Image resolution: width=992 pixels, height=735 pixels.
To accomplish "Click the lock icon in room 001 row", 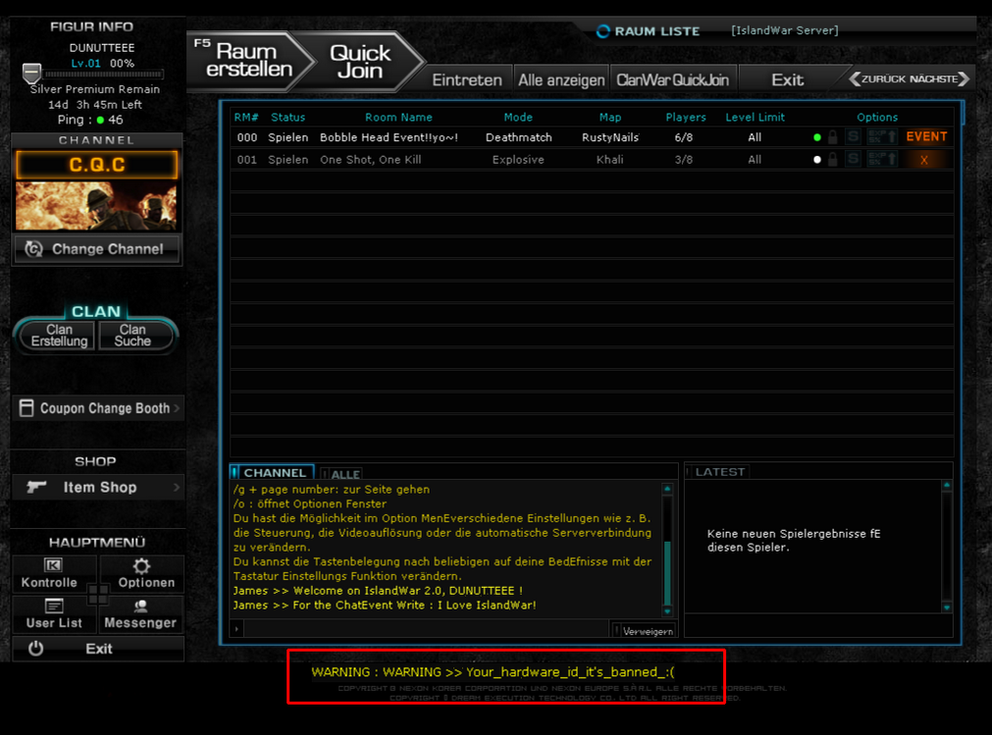I will point(833,159).
